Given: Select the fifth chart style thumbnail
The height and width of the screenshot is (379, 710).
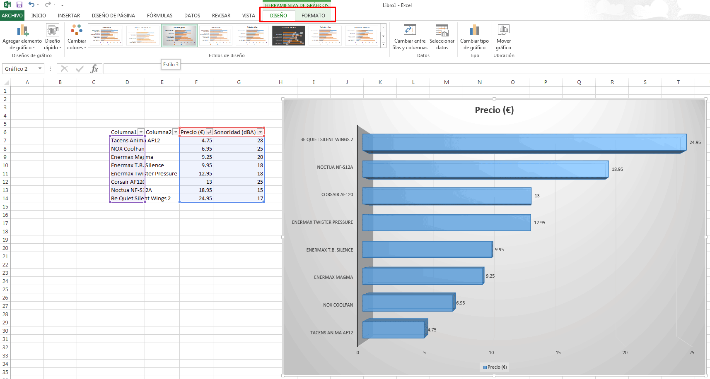Looking at the screenshot, I should [252, 36].
